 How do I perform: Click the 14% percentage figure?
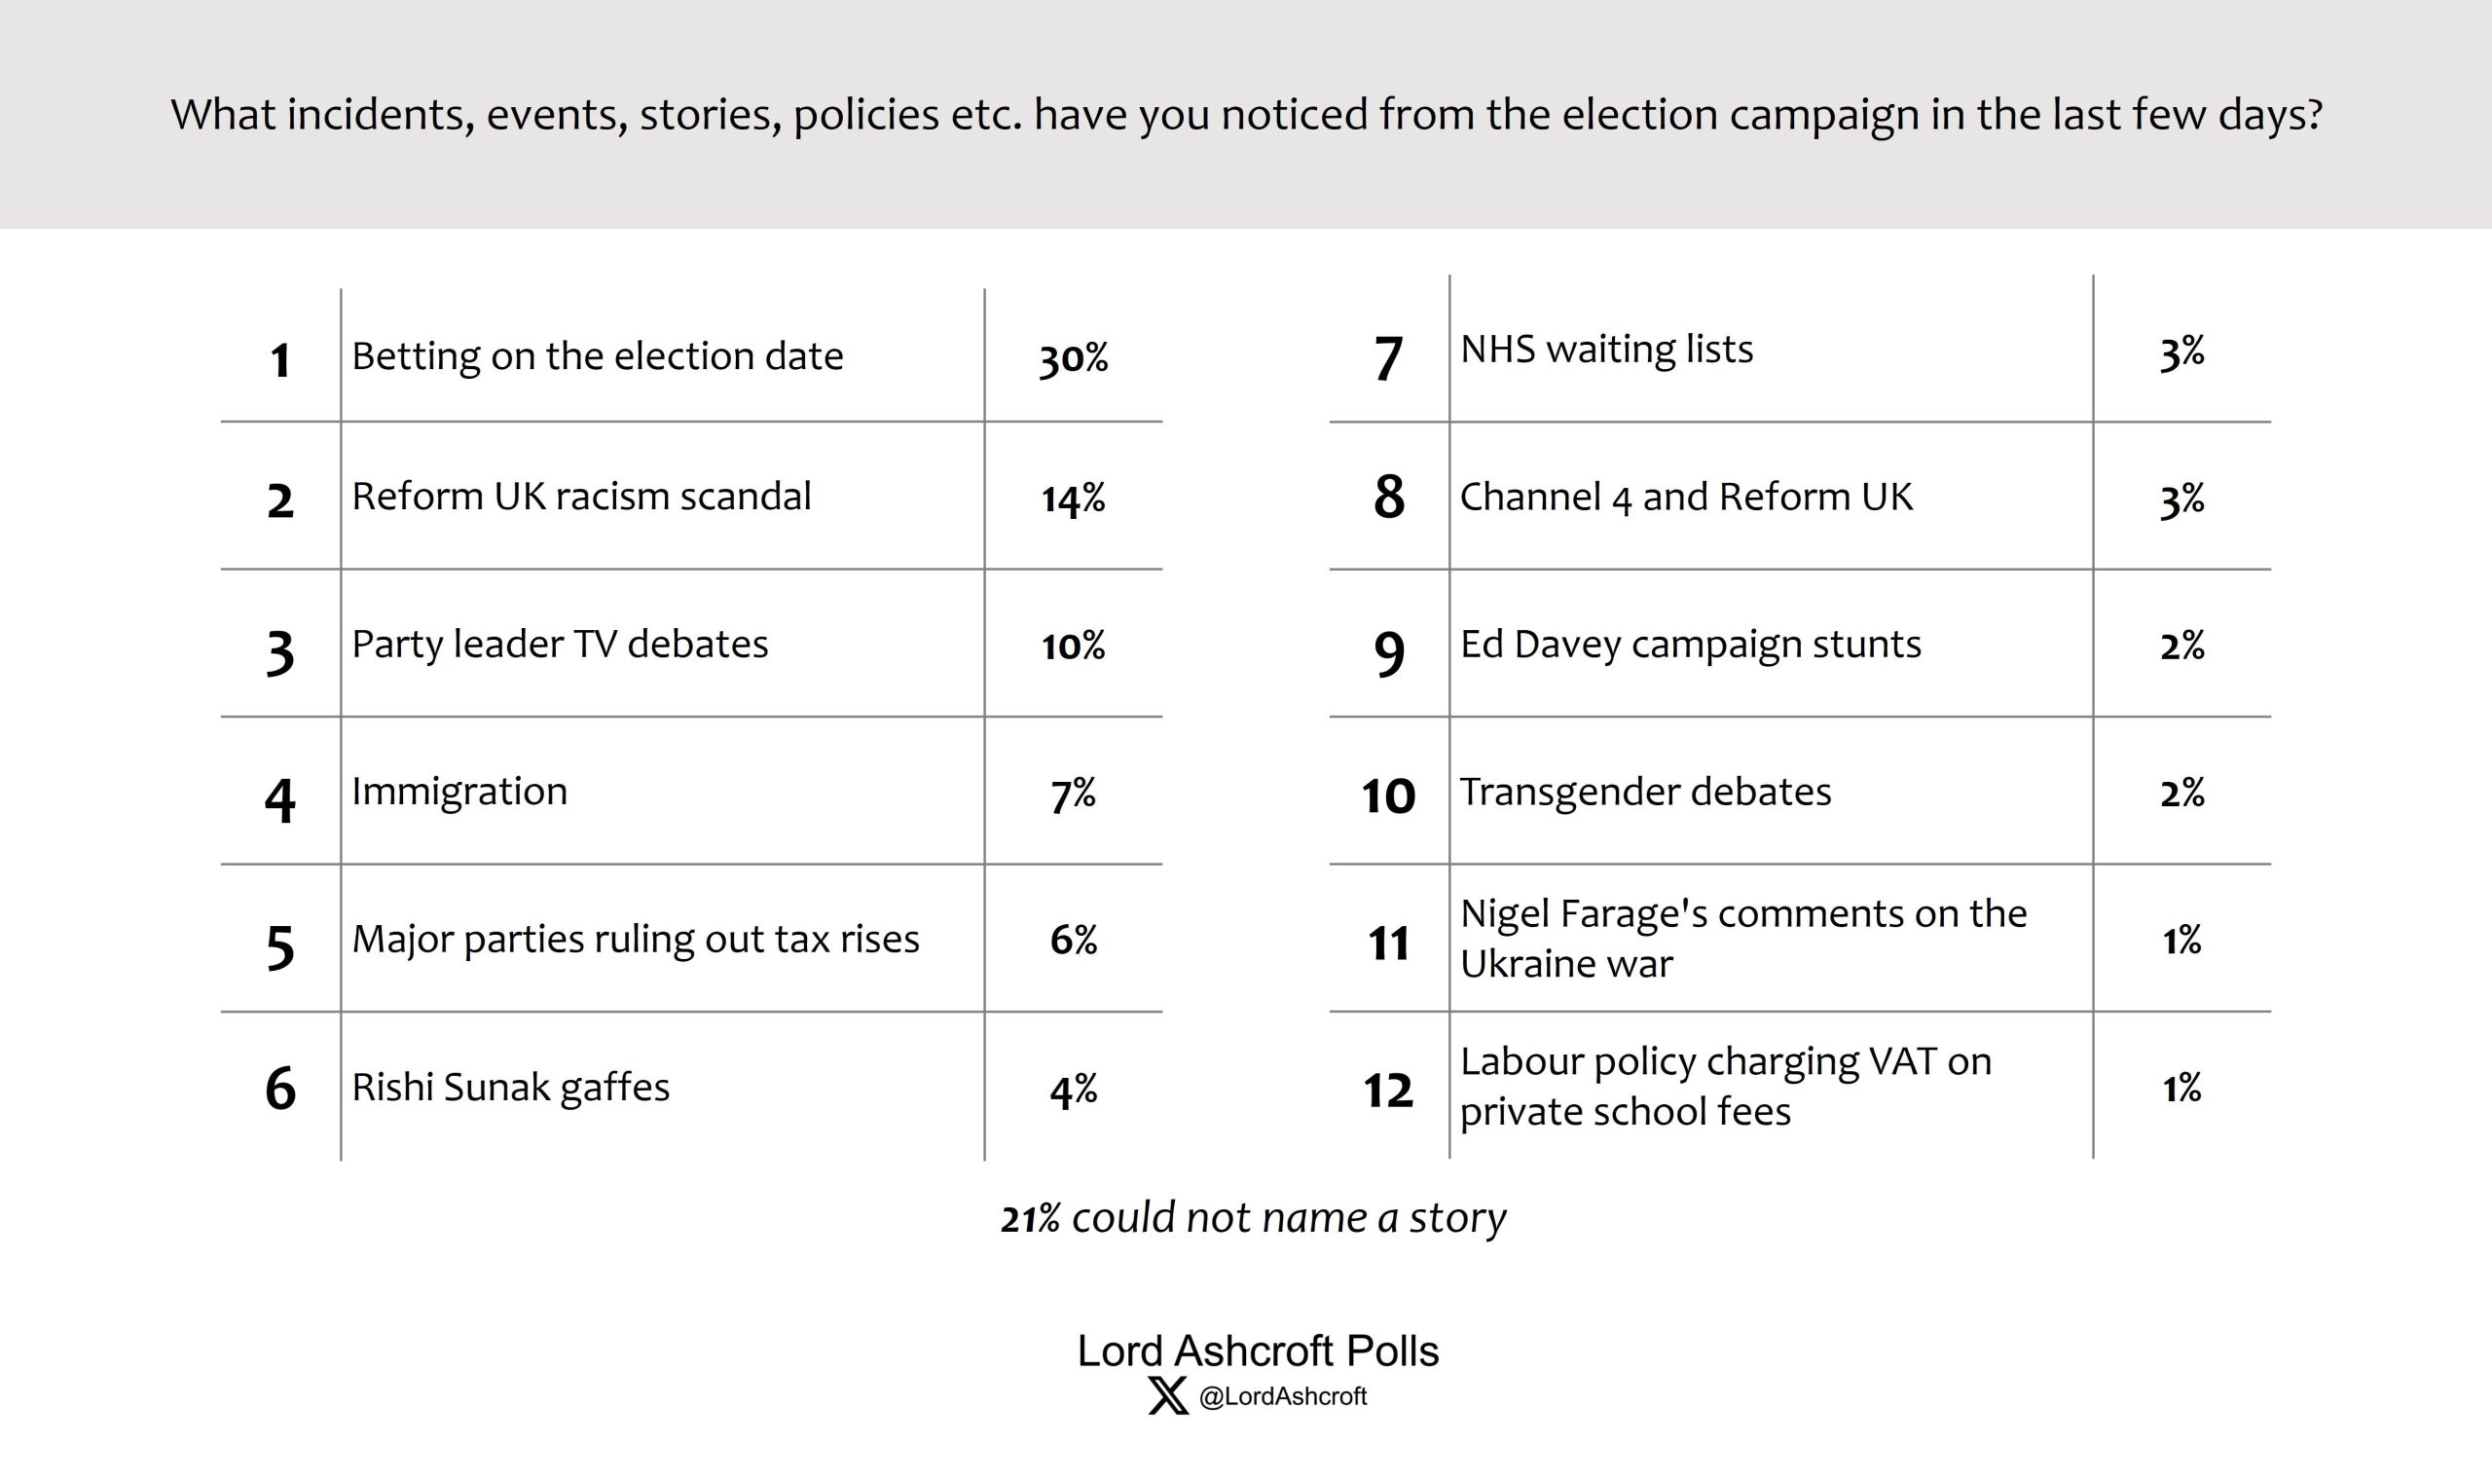tap(1073, 498)
